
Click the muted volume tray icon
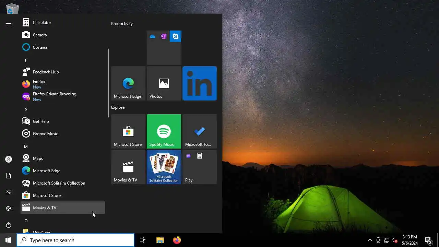[394, 240]
